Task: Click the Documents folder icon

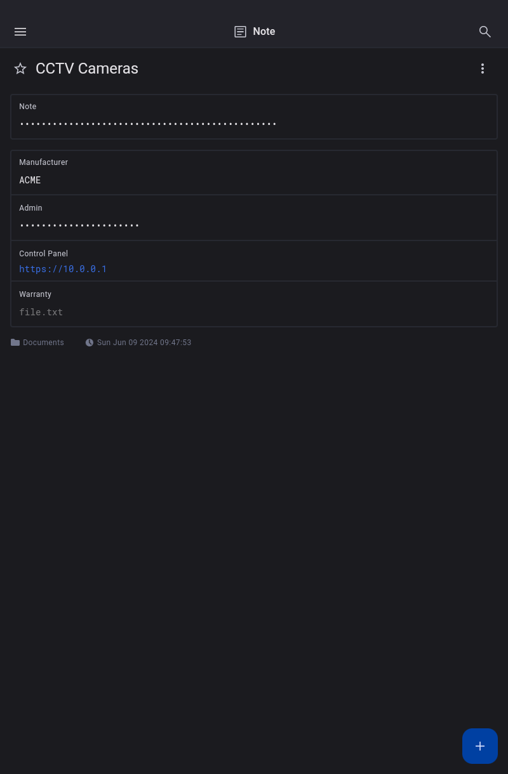Action: tap(15, 343)
